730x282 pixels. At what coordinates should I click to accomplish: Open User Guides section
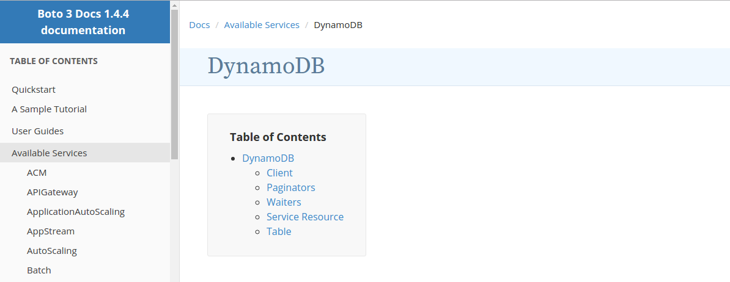click(38, 131)
